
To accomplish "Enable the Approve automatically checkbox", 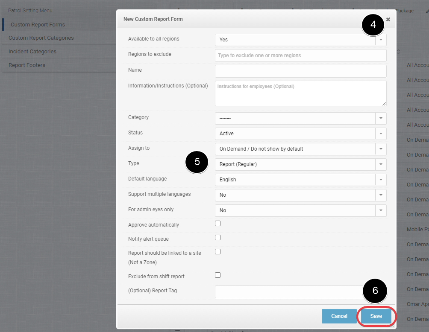I will [218, 224].
